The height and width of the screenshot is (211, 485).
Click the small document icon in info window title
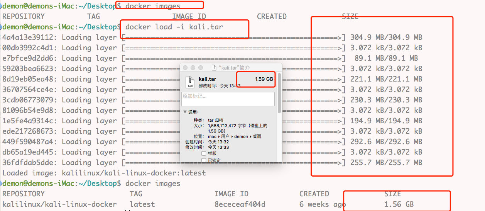(215, 67)
